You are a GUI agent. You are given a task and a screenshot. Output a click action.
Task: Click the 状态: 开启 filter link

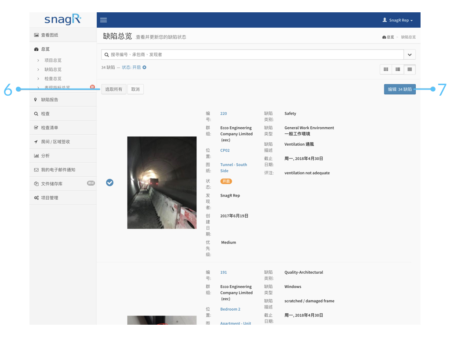[x=131, y=67]
